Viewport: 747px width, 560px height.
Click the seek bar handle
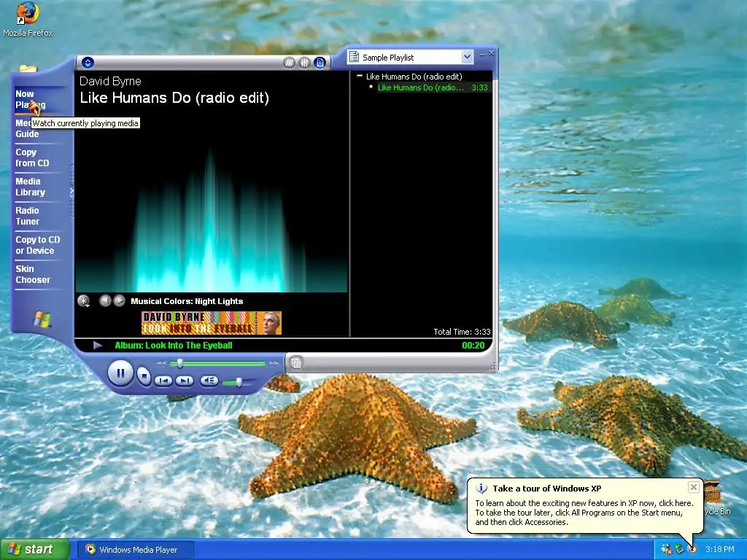click(x=179, y=363)
